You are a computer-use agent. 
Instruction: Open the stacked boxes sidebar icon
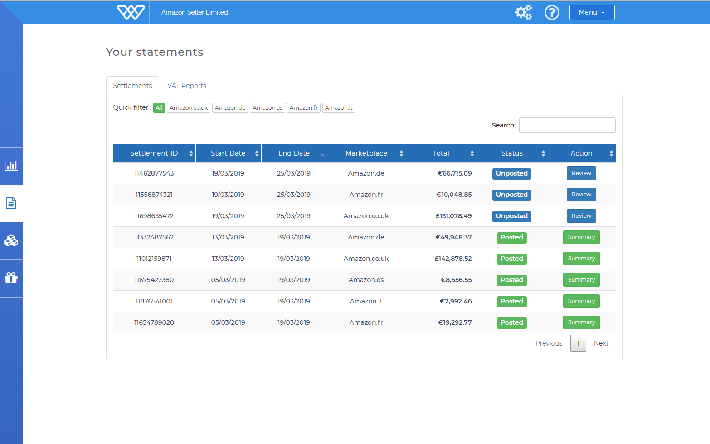pyautogui.click(x=11, y=240)
